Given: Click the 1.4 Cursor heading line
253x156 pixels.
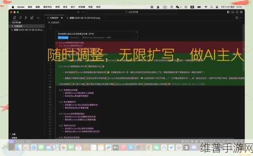Looking at the screenshot, I should [x=72, y=114].
